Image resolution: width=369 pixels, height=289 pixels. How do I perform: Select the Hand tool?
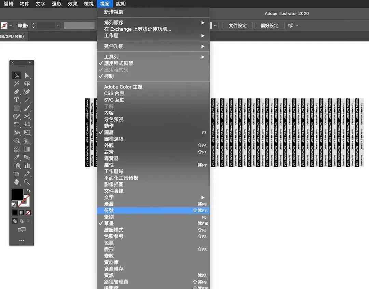pyautogui.click(x=16, y=182)
